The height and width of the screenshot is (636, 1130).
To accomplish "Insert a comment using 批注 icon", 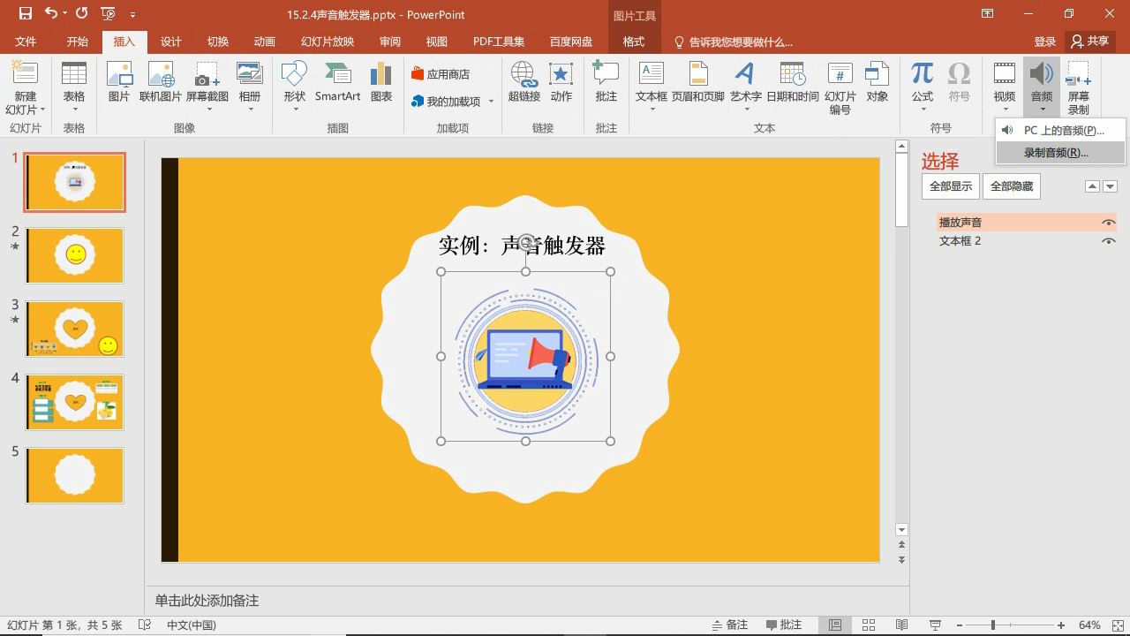I will 606,82.
